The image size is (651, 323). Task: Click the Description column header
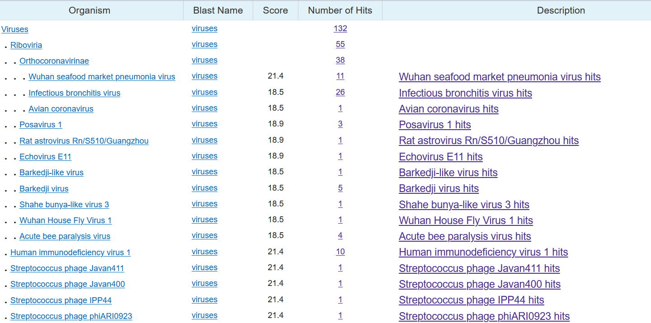click(x=561, y=10)
